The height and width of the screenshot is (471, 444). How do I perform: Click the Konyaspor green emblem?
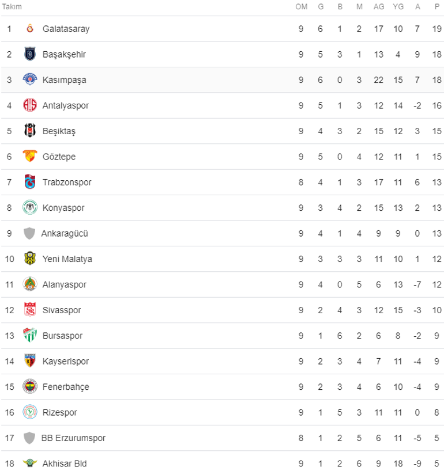[29, 207]
